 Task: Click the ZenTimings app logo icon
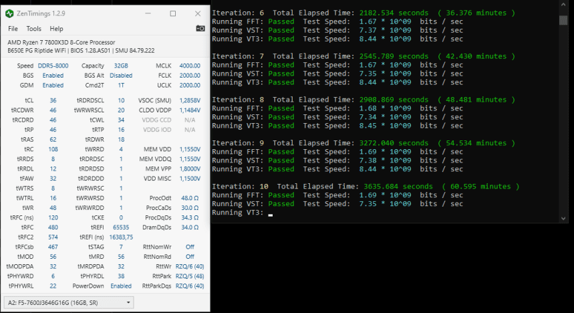click(9, 14)
